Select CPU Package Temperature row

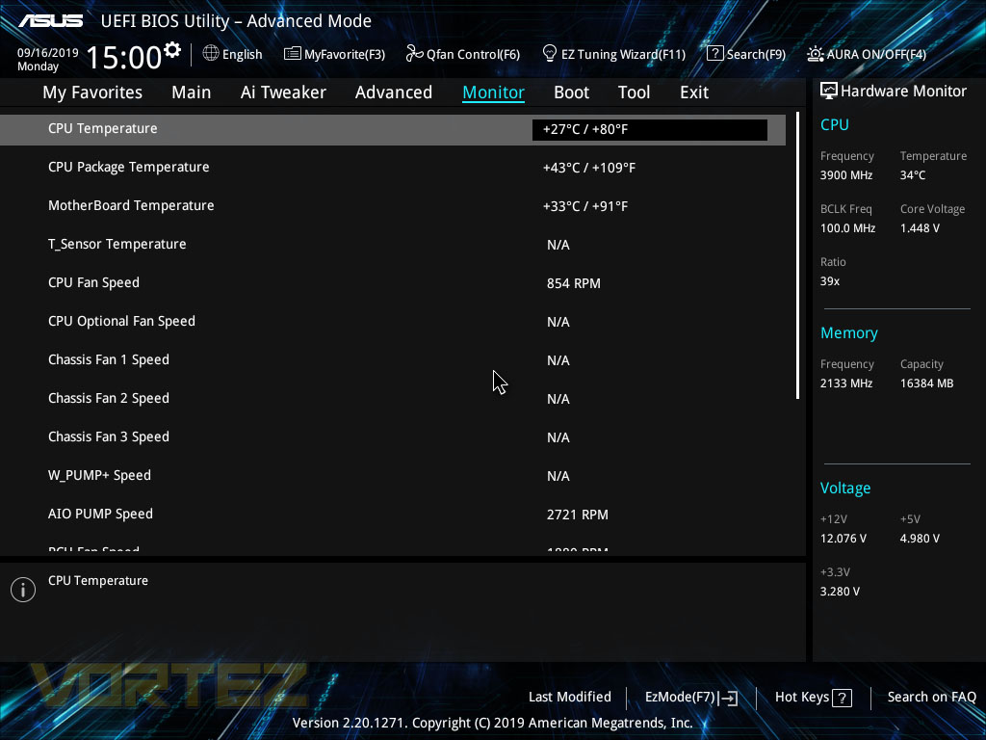(x=393, y=168)
